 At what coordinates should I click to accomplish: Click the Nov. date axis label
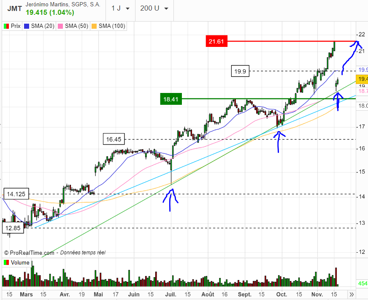tap(317, 295)
